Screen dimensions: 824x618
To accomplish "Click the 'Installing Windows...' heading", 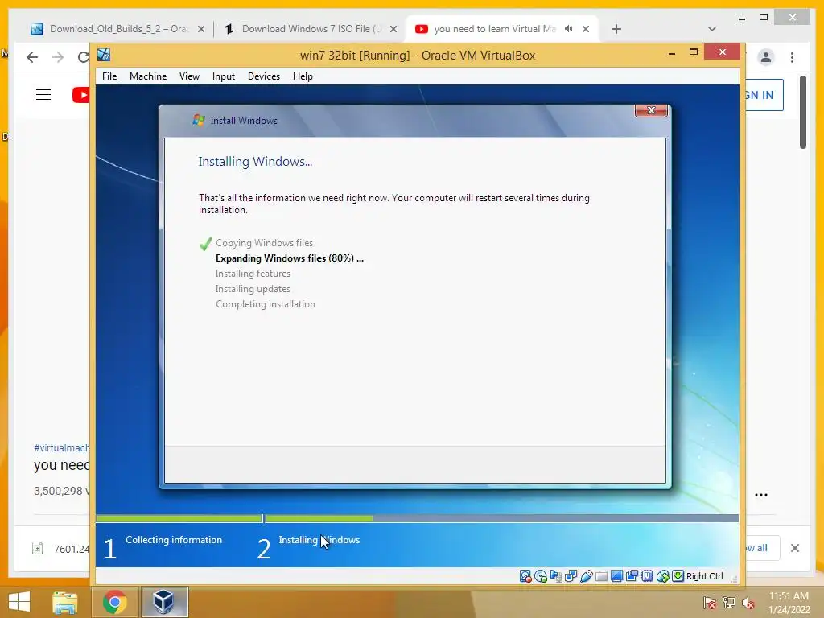I will pyautogui.click(x=255, y=161).
